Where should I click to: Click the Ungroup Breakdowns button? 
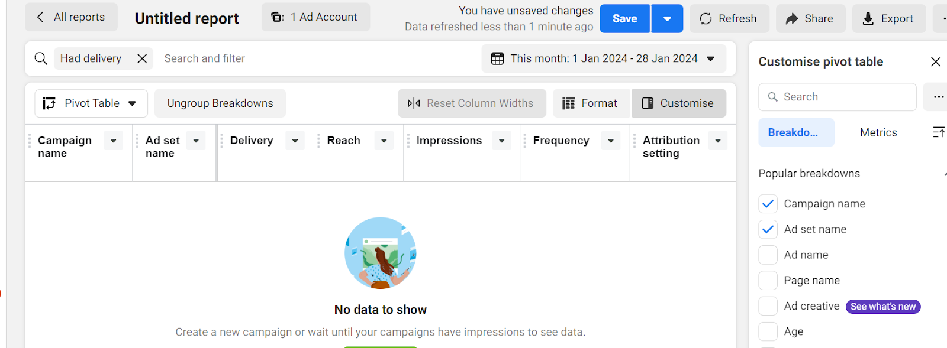tap(220, 103)
